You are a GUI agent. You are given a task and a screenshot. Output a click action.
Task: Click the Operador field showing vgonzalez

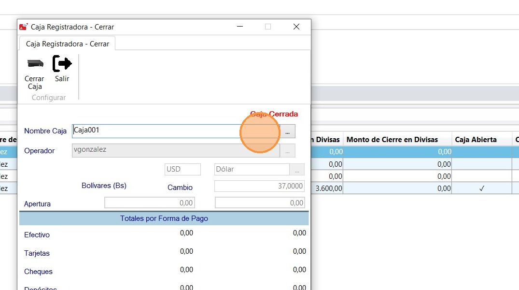[x=176, y=150]
